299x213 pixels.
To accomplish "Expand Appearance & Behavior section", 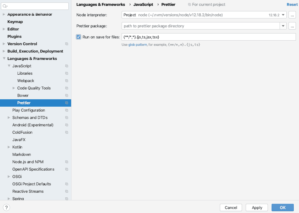I will point(4,14).
